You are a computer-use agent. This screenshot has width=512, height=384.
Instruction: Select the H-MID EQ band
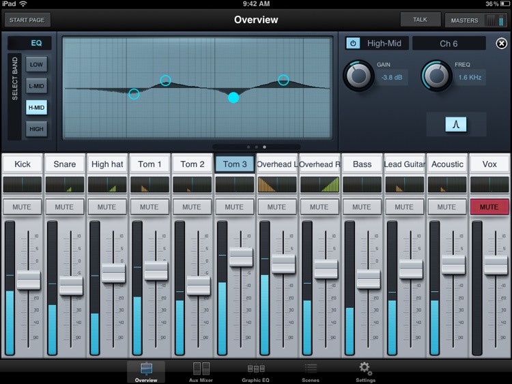click(x=36, y=107)
